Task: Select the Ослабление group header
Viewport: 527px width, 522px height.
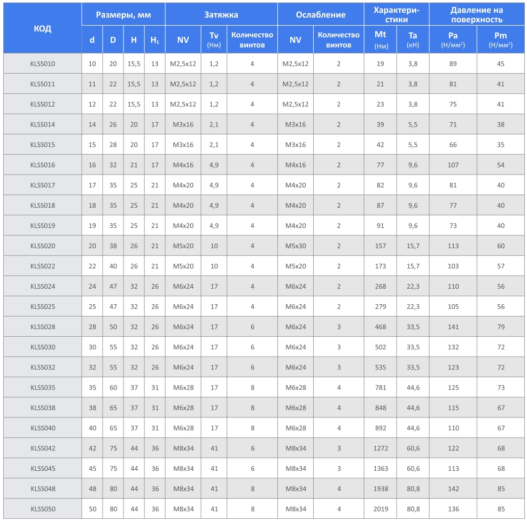Action: (x=321, y=15)
